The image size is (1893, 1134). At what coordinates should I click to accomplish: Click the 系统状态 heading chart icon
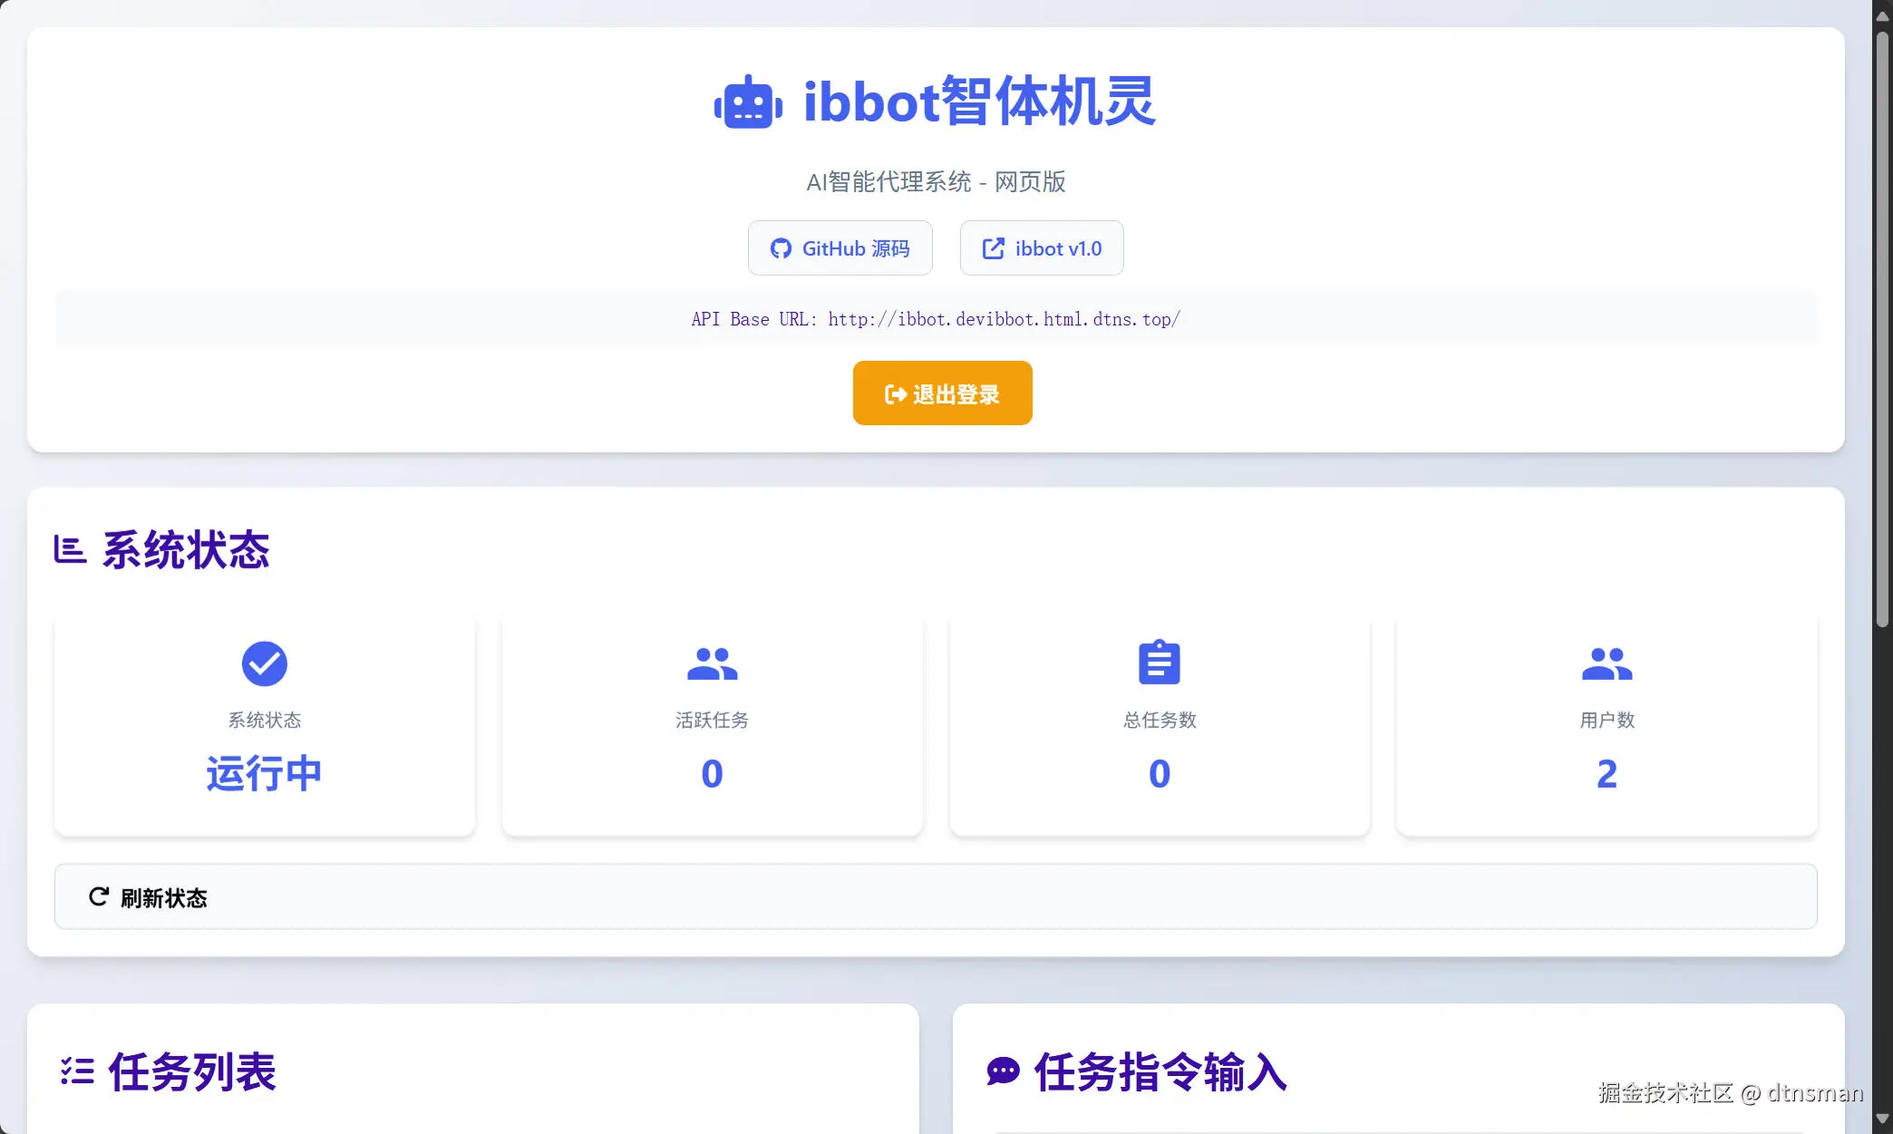pos(70,549)
